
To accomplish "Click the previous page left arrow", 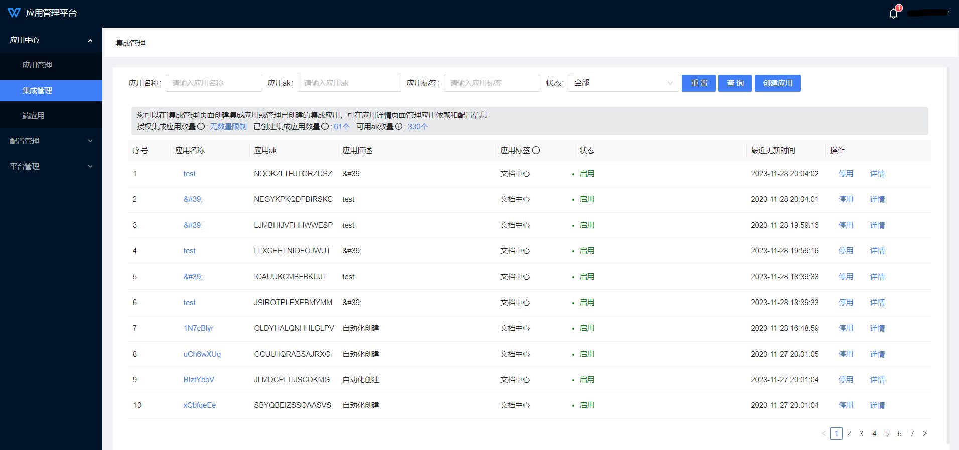I will 824,434.
